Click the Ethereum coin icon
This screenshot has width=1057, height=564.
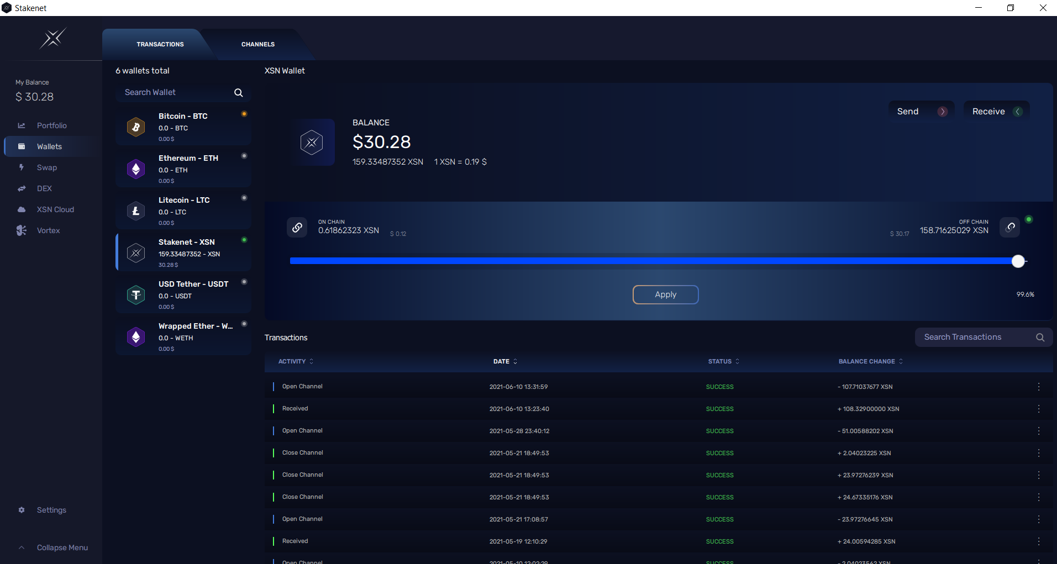(136, 169)
